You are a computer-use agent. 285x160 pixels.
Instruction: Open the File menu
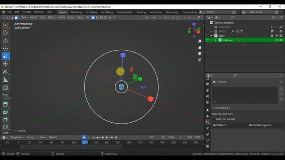pos(9,12)
